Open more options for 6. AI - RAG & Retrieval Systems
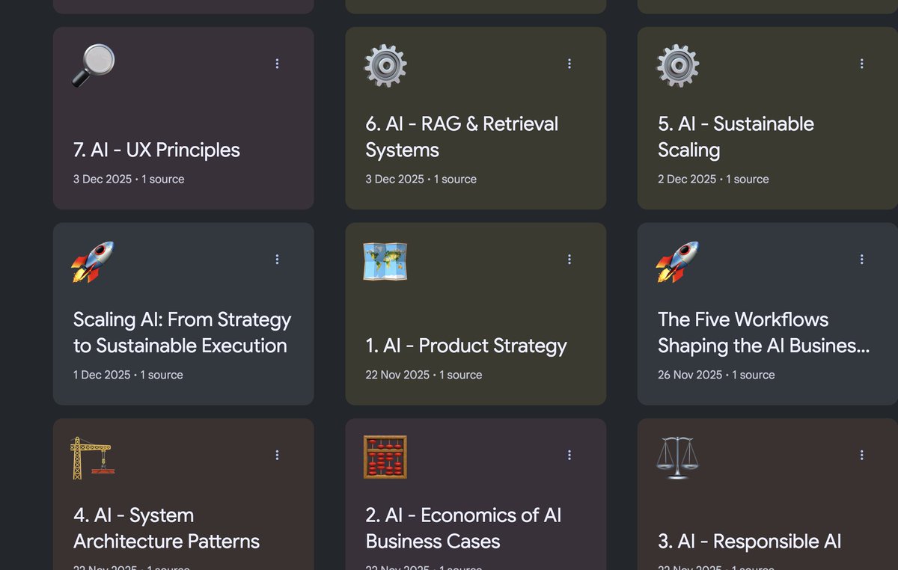The height and width of the screenshot is (570, 898). pyautogui.click(x=569, y=64)
